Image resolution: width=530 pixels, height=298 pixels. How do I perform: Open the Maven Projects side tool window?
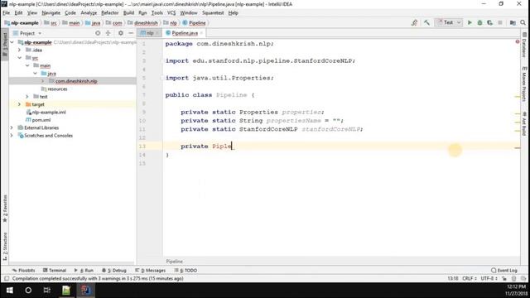pyautogui.click(x=524, y=84)
